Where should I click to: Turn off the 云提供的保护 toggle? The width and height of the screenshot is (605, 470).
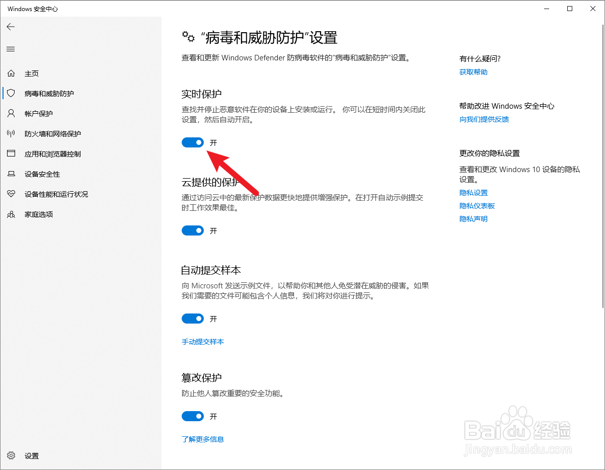point(193,231)
